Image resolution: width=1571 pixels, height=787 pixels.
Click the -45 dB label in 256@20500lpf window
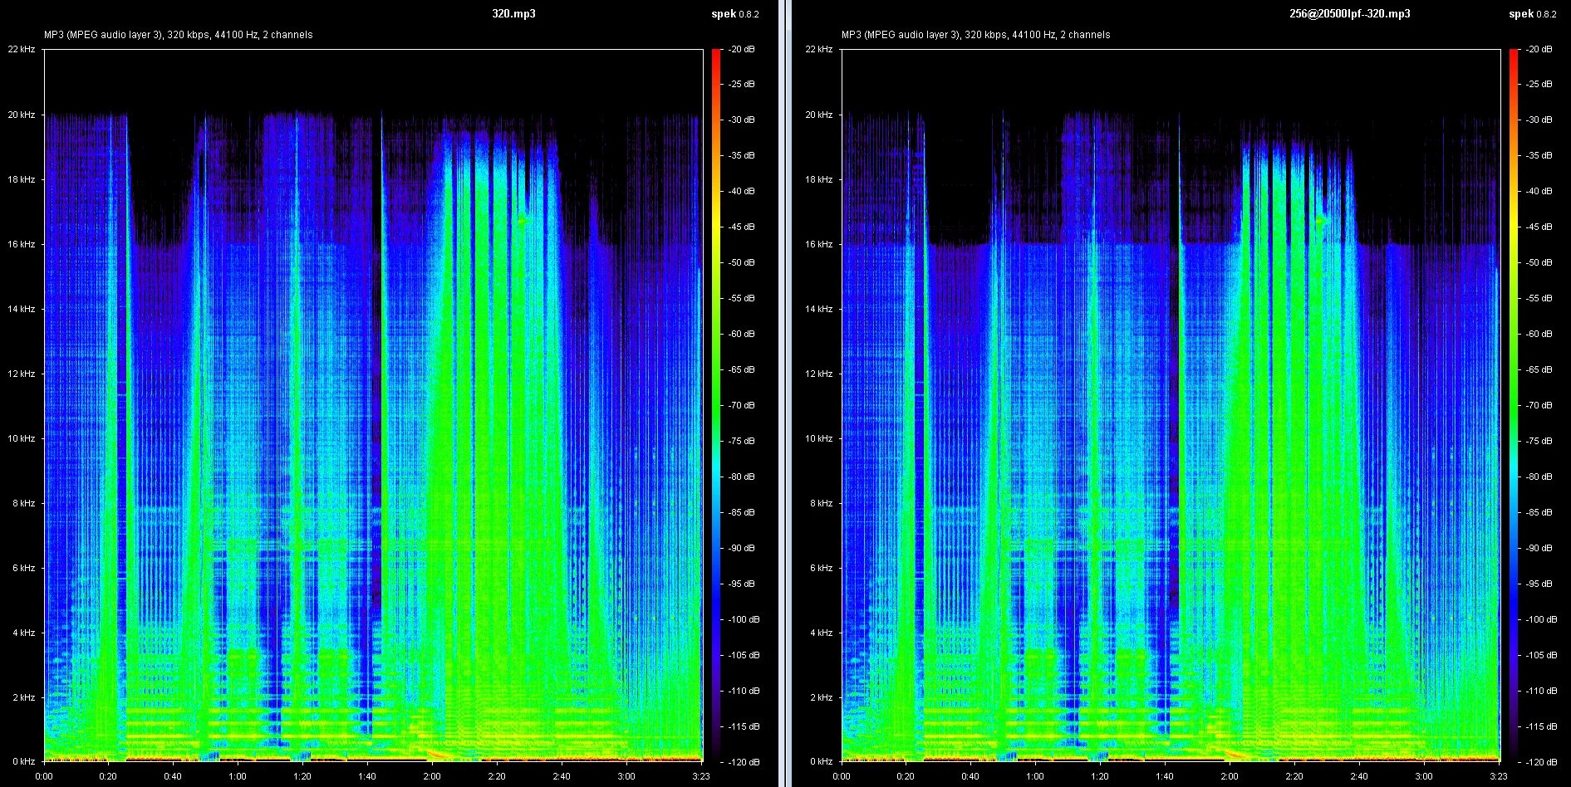[1539, 227]
